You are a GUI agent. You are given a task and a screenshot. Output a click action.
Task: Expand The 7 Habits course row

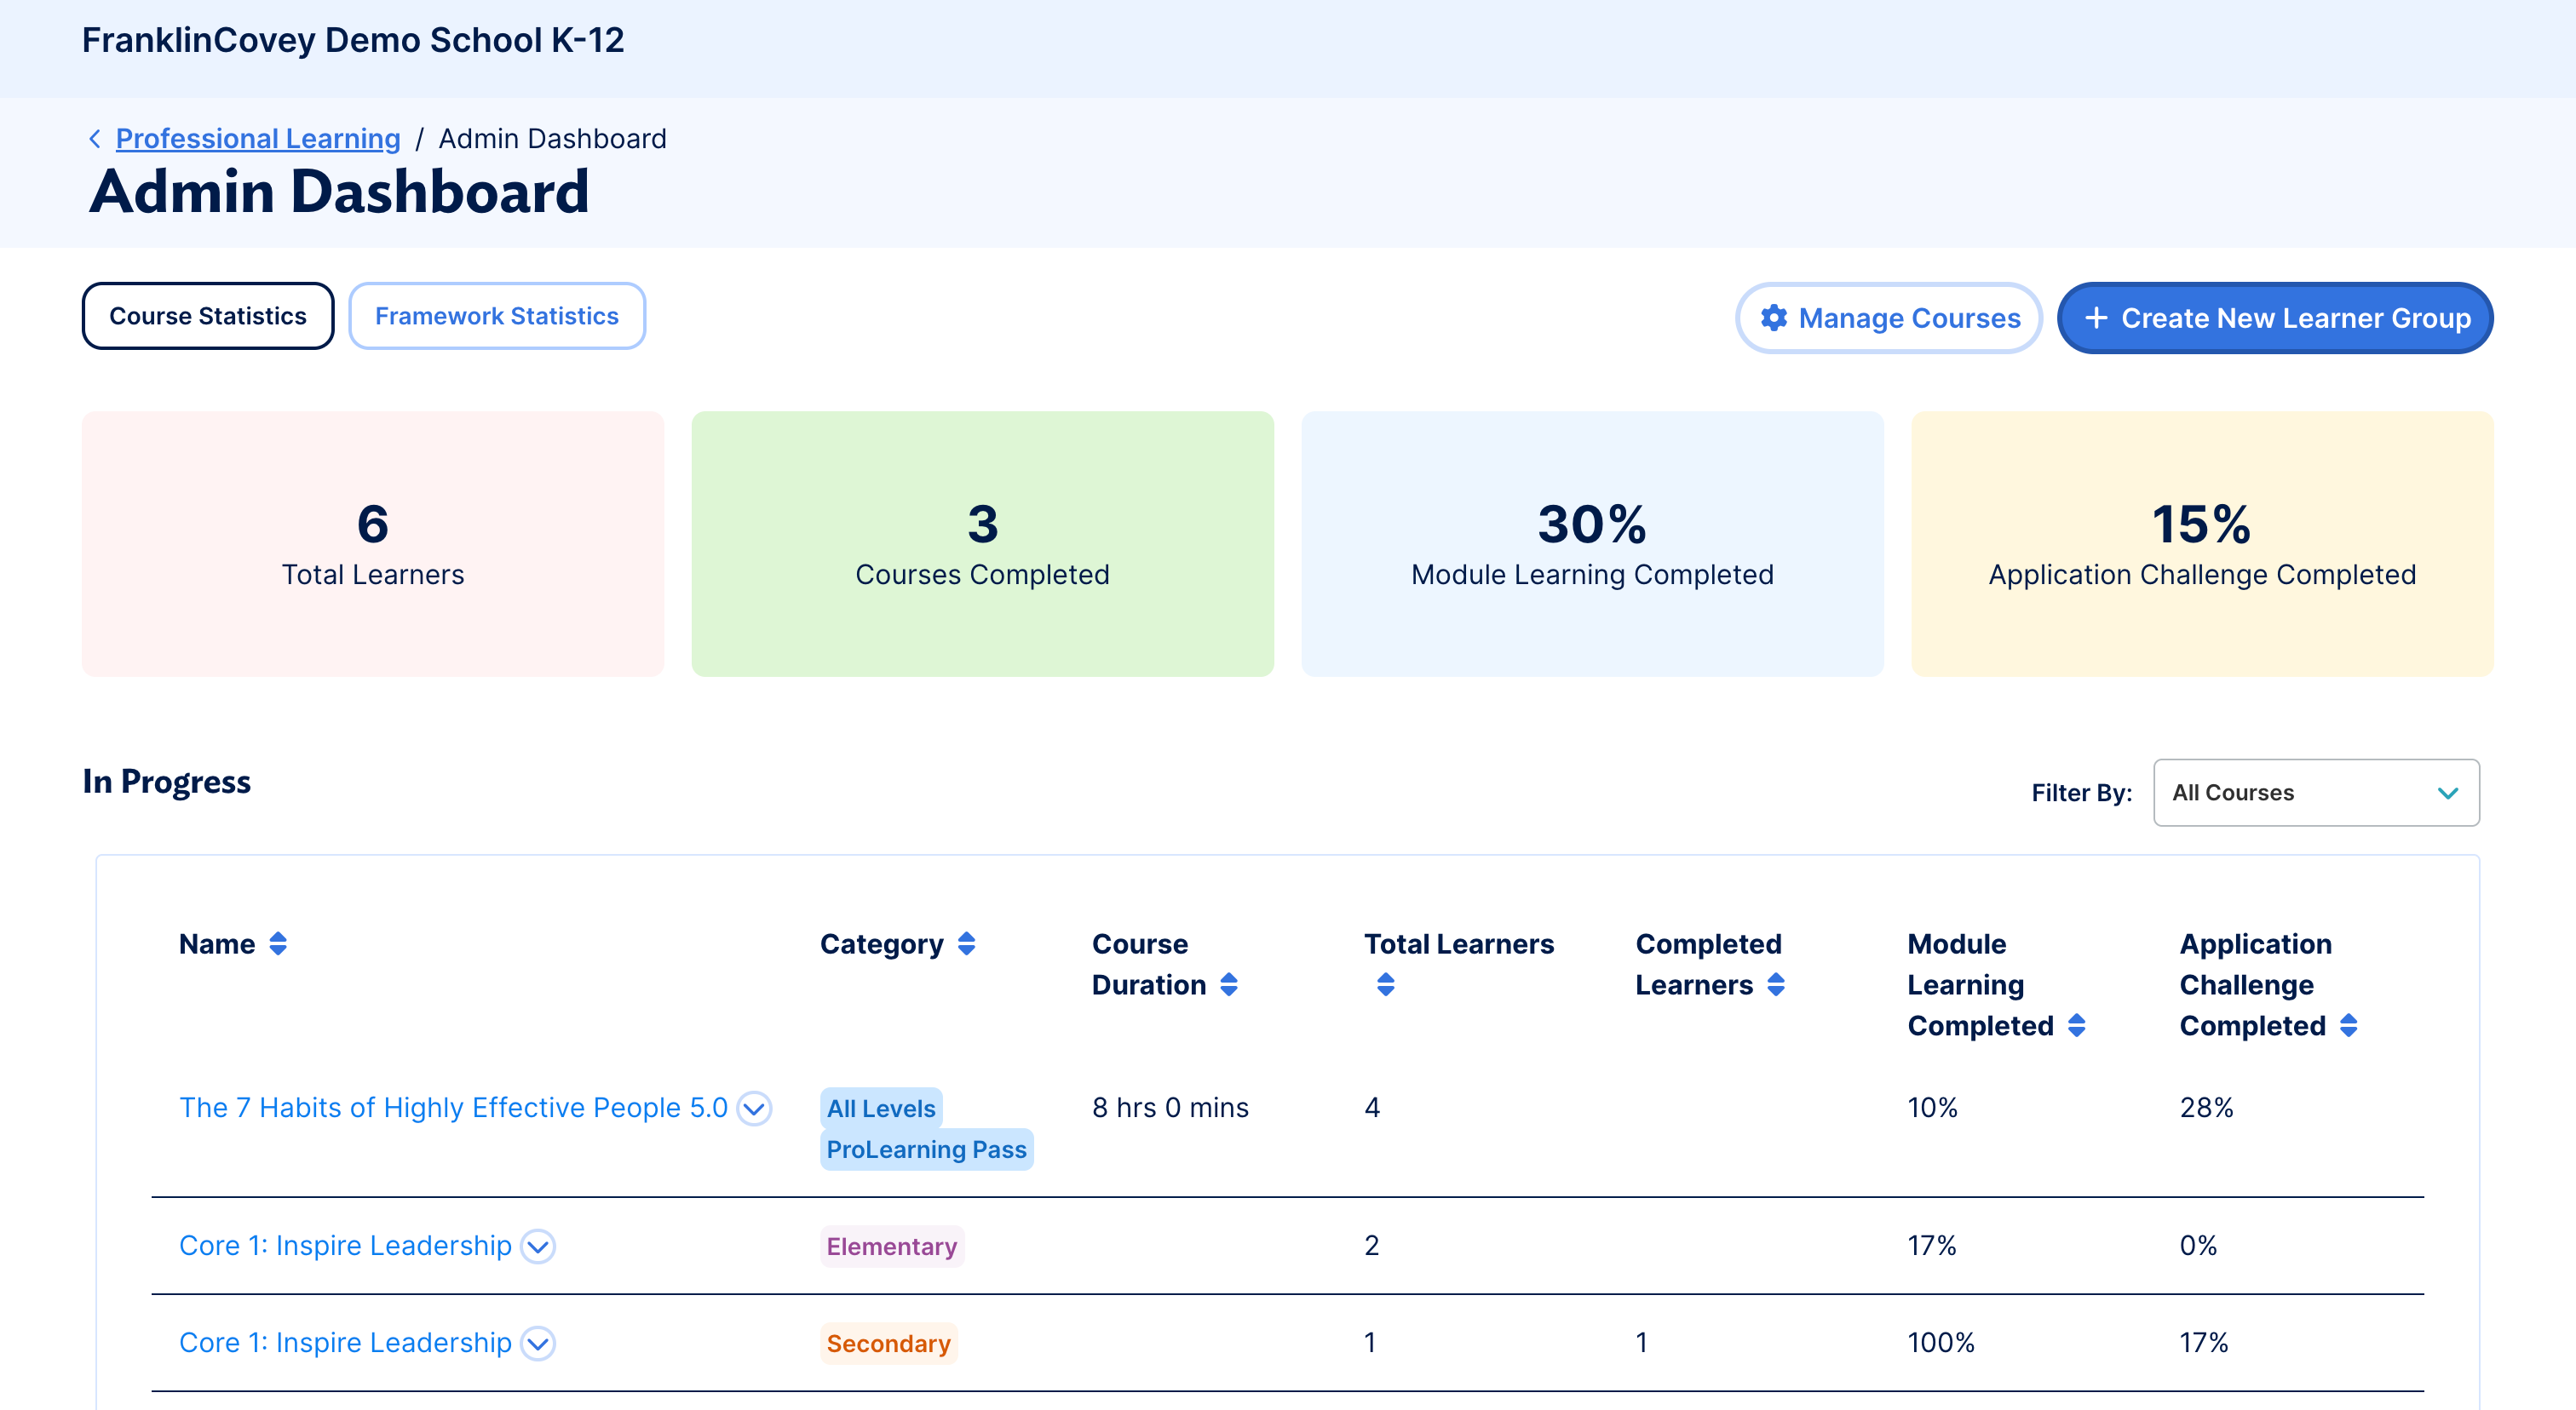[754, 1109]
